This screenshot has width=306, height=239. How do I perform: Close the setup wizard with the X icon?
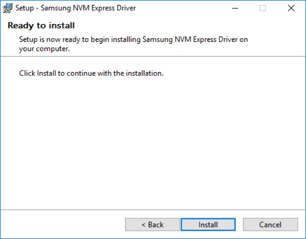tap(291, 8)
